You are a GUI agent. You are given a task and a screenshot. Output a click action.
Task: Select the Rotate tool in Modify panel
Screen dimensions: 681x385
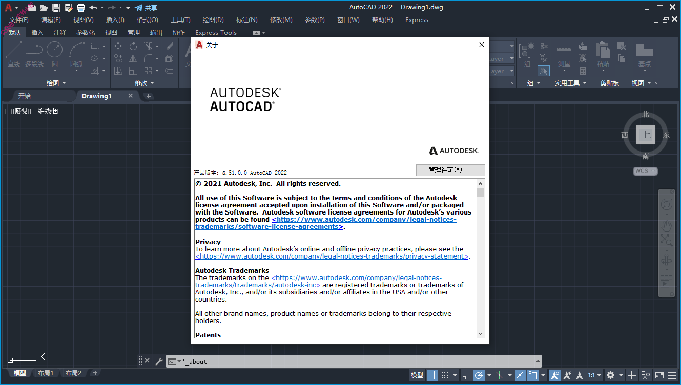pyautogui.click(x=133, y=46)
